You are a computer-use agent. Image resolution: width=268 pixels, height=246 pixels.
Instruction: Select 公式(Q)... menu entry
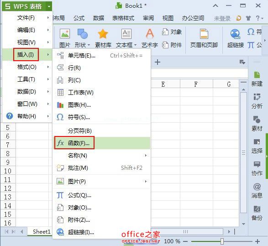(x=102, y=195)
